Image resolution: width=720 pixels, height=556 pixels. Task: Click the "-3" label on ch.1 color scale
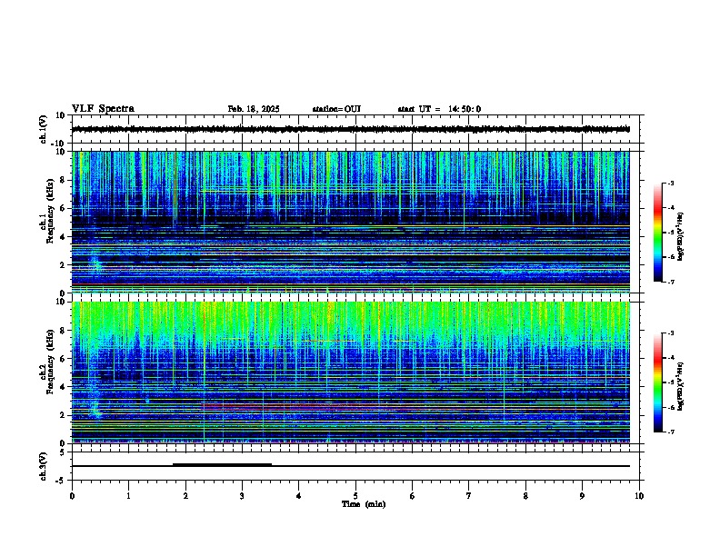point(670,184)
